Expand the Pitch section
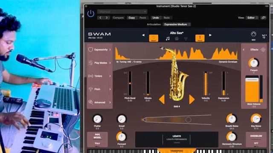 tap(99, 89)
